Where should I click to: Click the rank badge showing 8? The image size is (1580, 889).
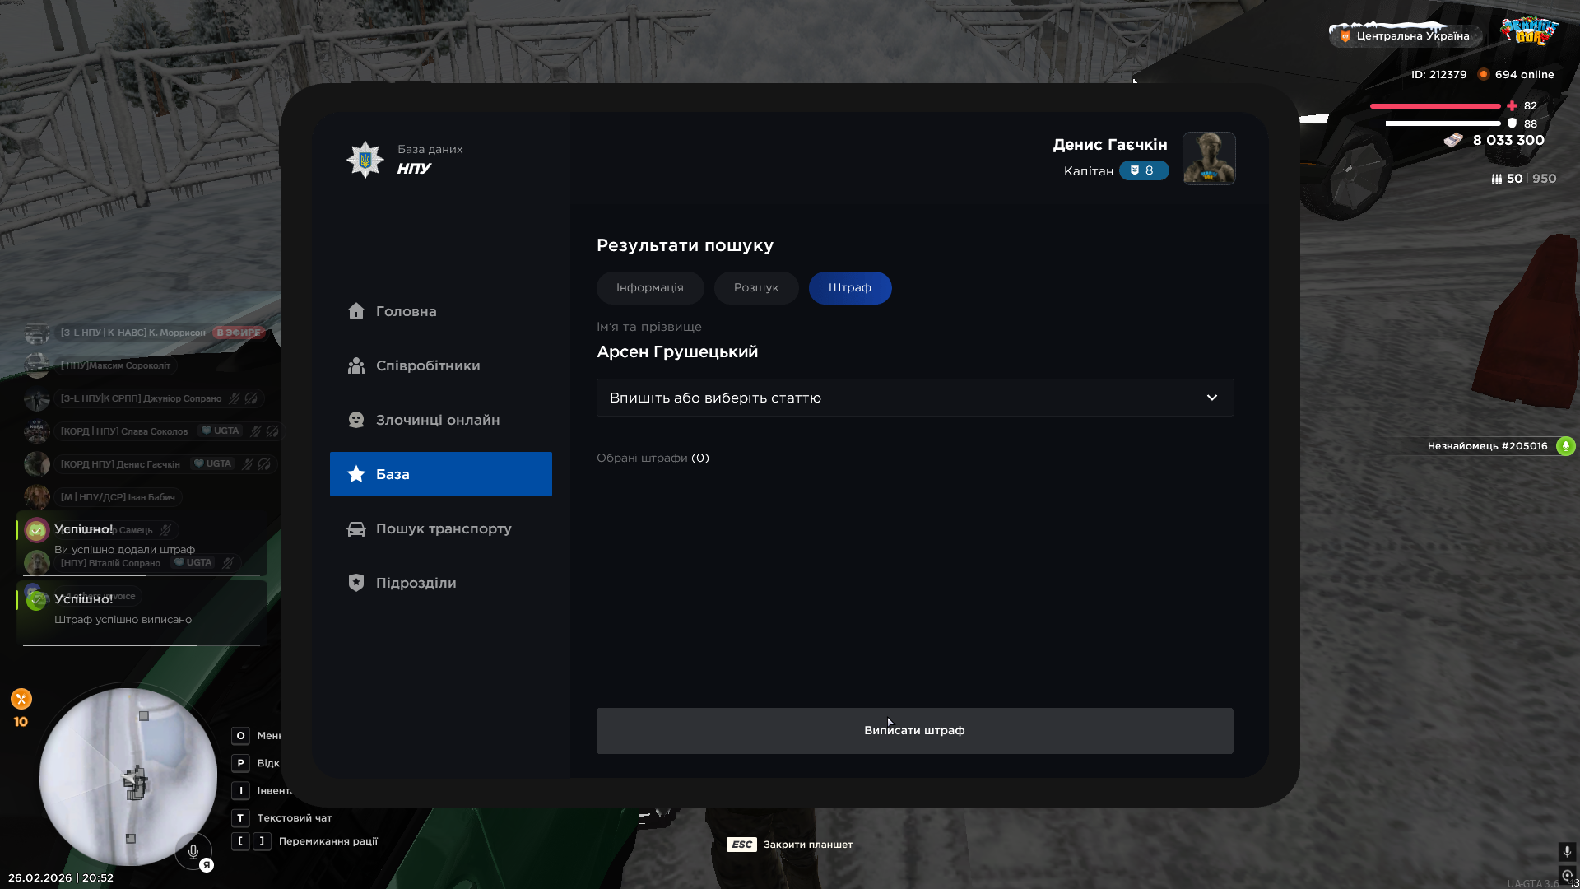tap(1143, 170)
